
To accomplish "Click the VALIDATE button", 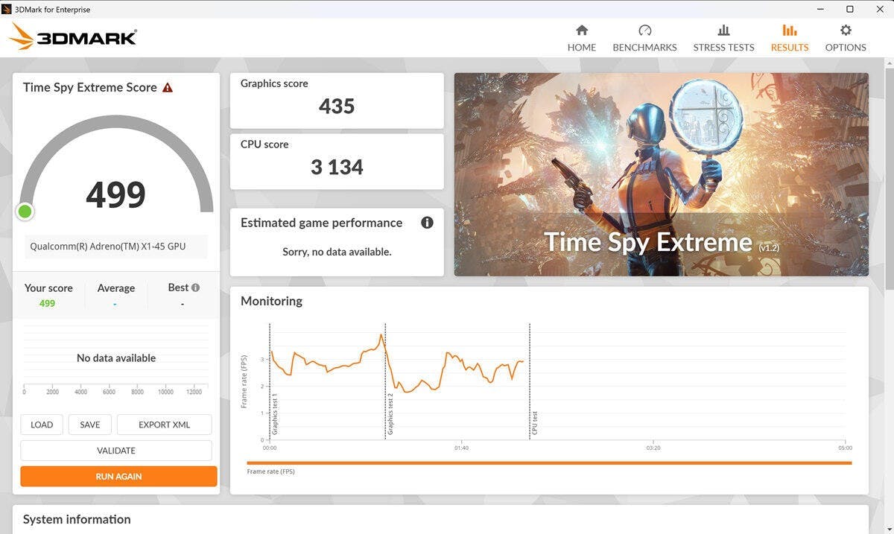I will pyautogui.click(x=116, y=451).
